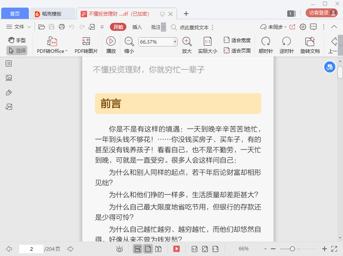Enable the hand tool 手型
The image size is (343, 256).
17,40
